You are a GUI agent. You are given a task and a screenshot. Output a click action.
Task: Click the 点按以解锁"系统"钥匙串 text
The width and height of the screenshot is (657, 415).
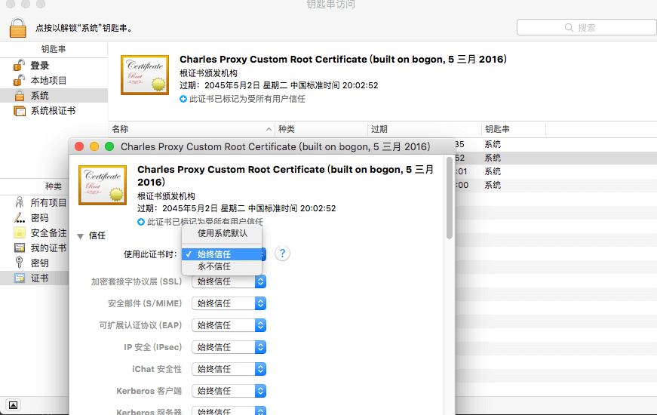point(84,28)
